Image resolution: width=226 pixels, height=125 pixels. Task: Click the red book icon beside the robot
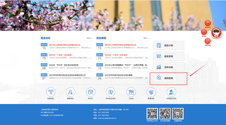point(208,41)
